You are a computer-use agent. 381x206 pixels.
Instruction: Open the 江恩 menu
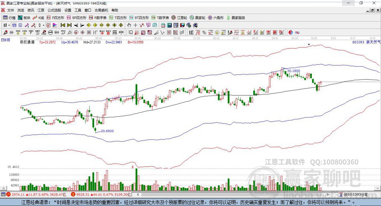(x=41, y=10)
